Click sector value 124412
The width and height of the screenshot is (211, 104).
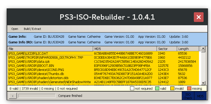coord(163,82)
